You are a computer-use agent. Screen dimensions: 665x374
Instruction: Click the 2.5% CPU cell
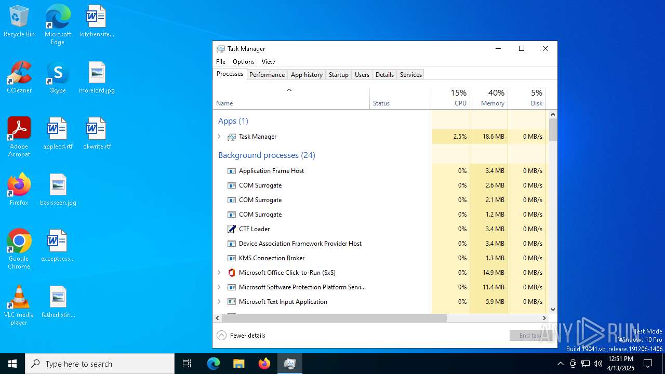click(451, 137)
